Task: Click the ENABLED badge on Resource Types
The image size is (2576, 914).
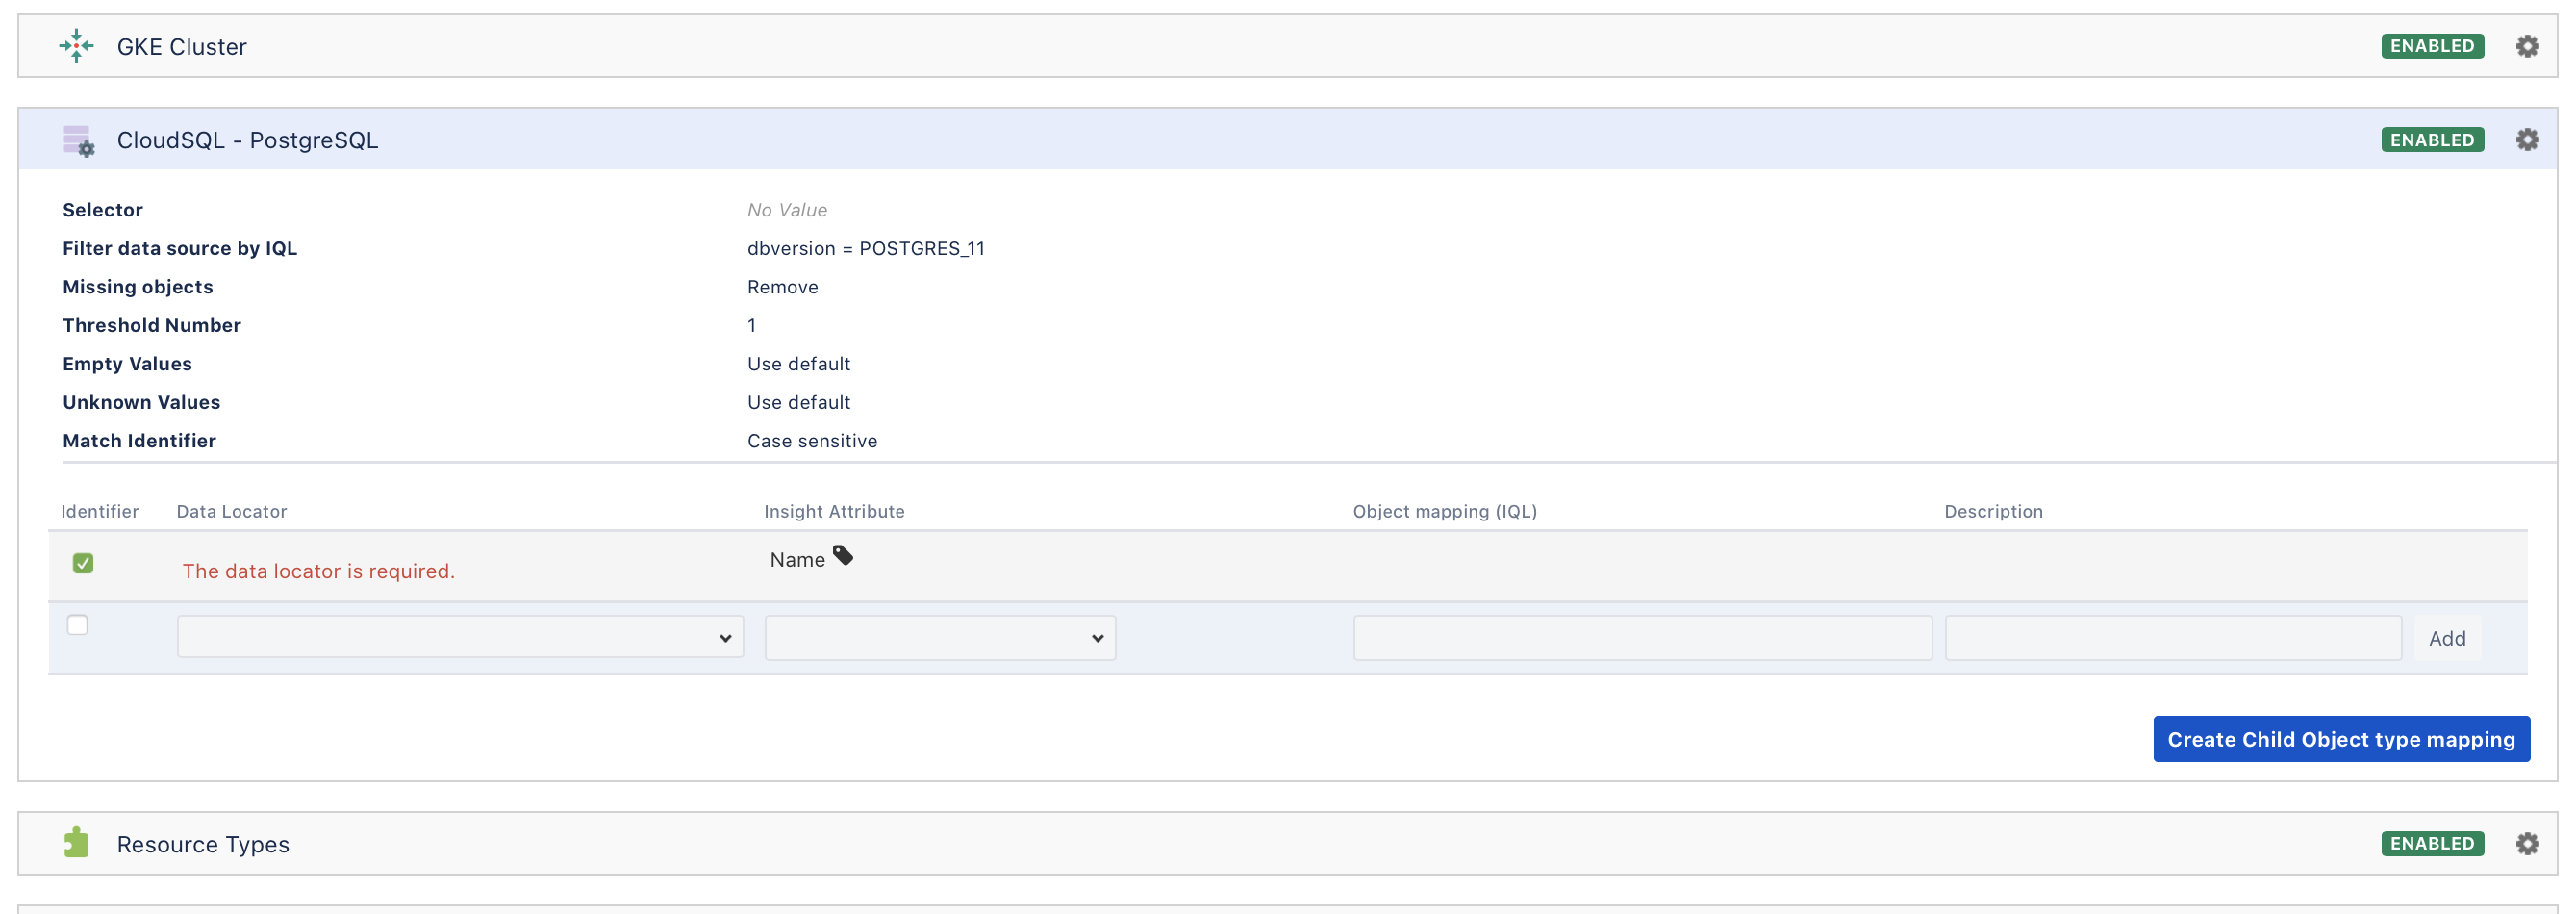Action: tap(2432, 843)
